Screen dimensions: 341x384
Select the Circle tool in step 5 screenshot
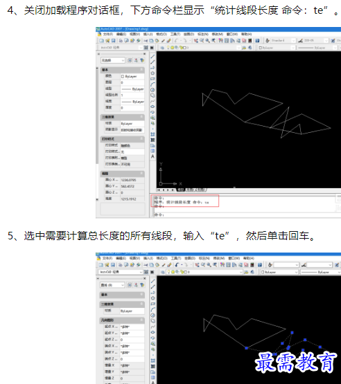152,316
